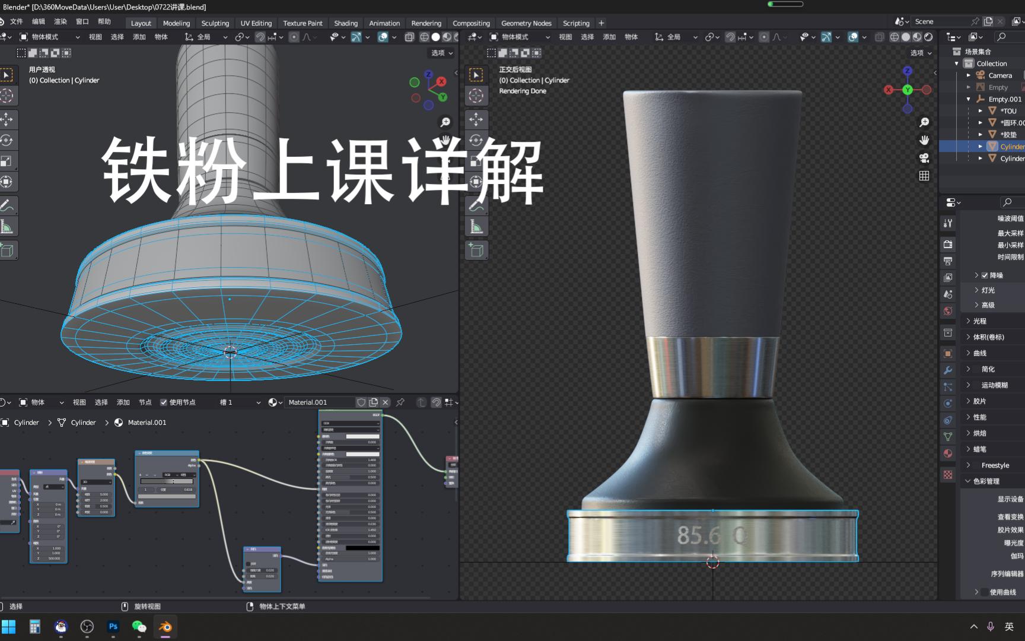Add a new workspace with plus button

click(x=601, y=23)
